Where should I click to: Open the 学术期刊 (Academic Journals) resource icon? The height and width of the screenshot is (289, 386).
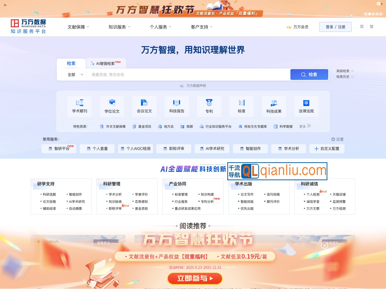point(79,104)
